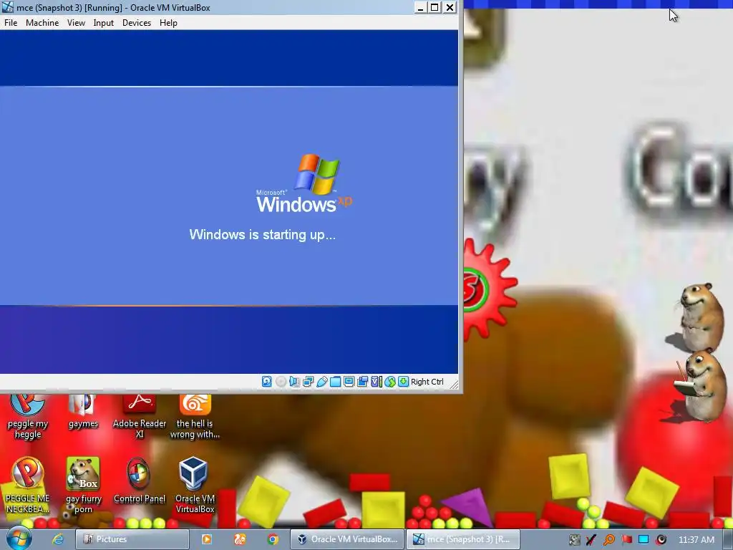Click the shared folders indicator icon

coord(335,382)
